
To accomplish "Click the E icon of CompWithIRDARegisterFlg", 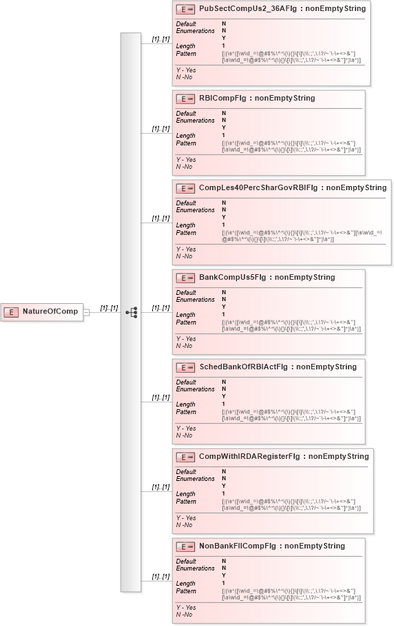I will click(x=185, y=457).
